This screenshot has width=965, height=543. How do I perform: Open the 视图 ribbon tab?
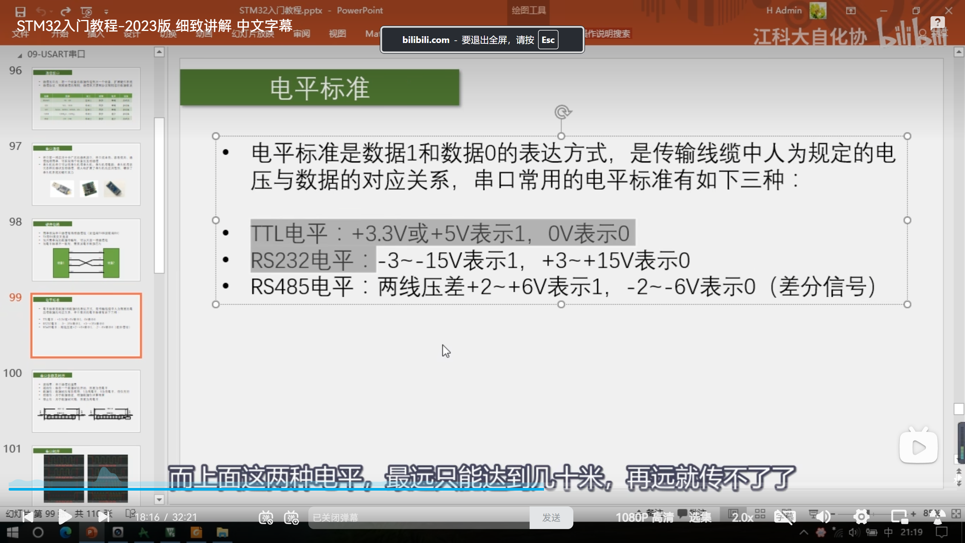coord(337,34)
